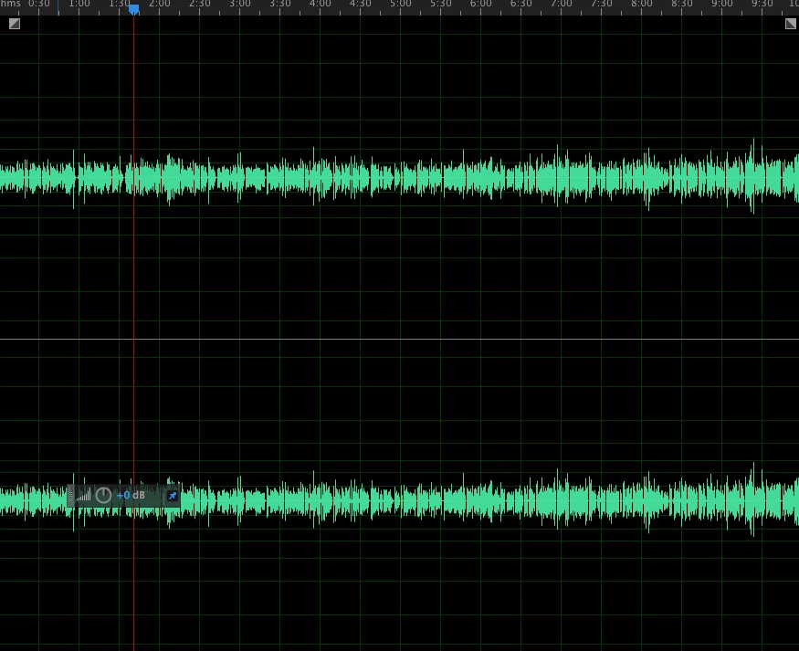This screenshot has width=799, height=651.
Task: Click the fade-in handle at top left of the waveform
Action: coord(15,24)
